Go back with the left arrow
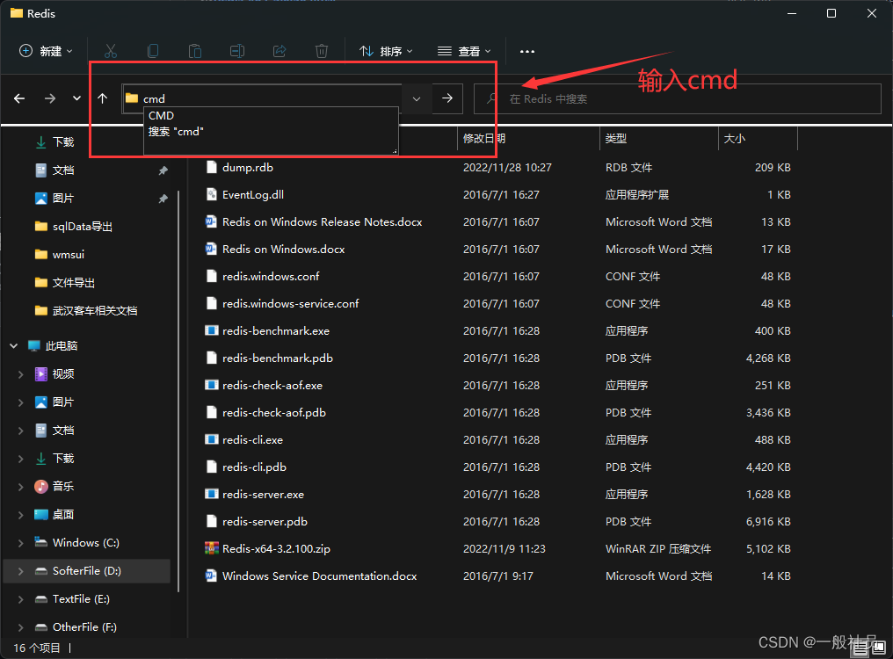 [19, 98]
